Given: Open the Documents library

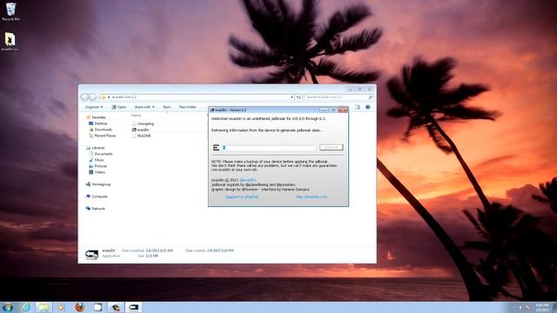Looking at the screenshot, I should pyautogui.click(x=101, y=154).
